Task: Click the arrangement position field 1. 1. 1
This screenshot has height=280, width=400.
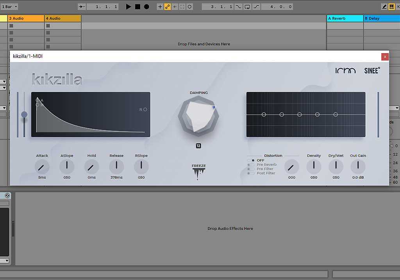Action: pyautogui.click(x=103, y=7)
